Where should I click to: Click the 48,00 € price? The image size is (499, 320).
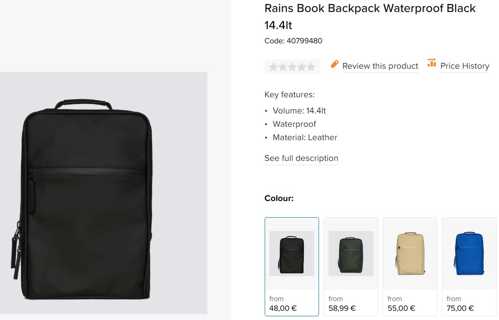click(x=284, y=308)
